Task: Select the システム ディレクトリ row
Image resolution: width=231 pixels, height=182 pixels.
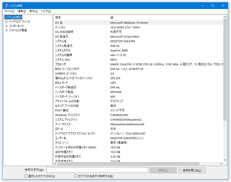Action: (x=139, y=120)
